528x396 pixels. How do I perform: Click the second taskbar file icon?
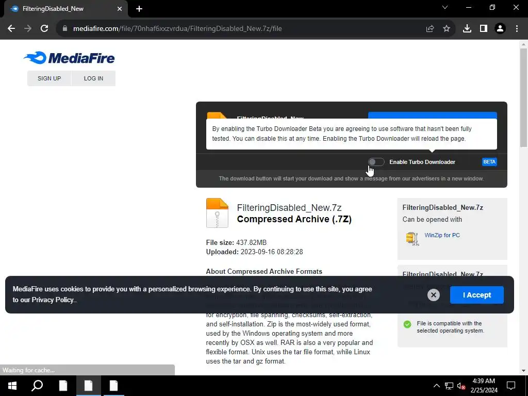point(89,386)
